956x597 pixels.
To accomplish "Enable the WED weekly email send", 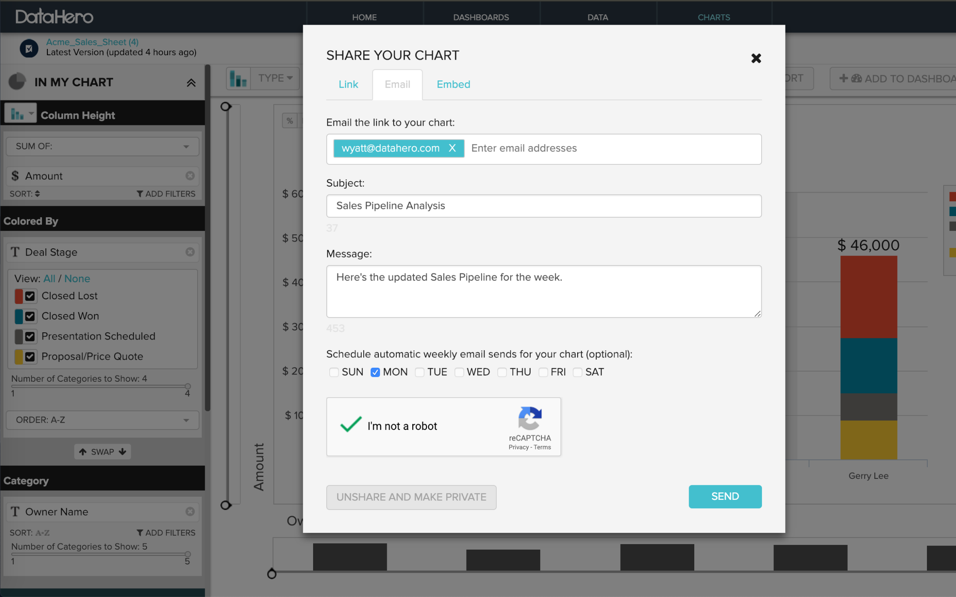I will pyautogui.click(x=460, y=372).
